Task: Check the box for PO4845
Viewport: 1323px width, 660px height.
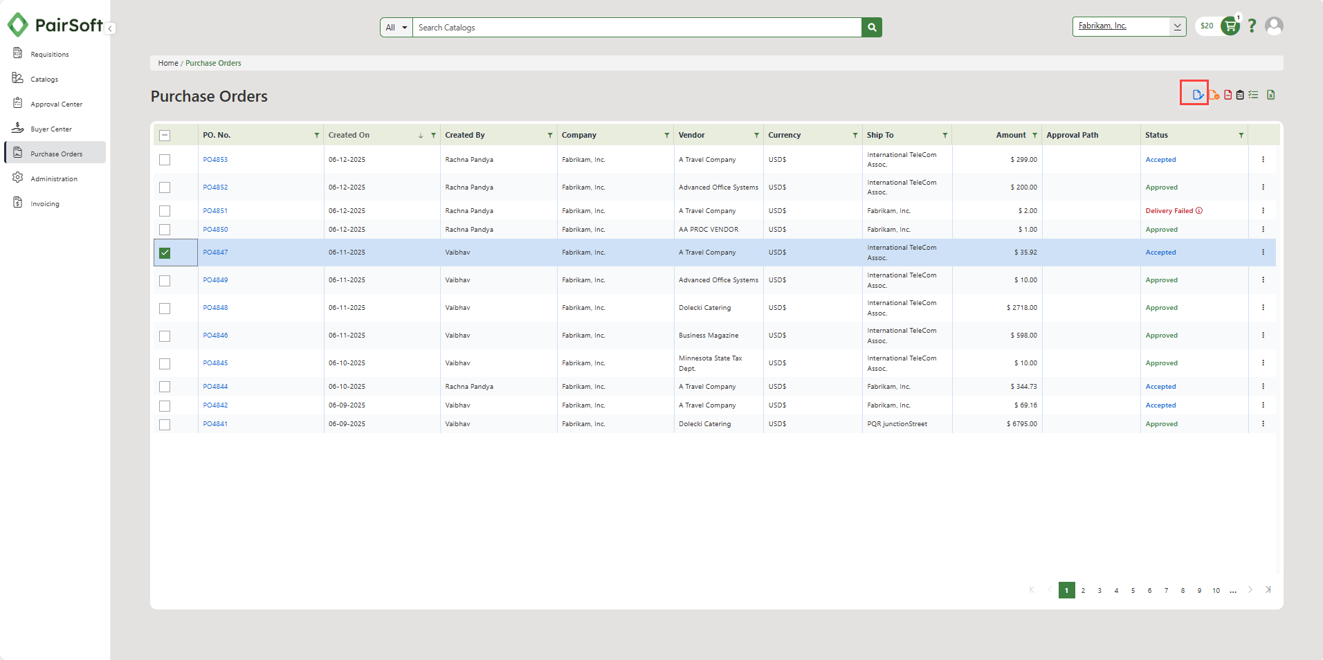Action: (165, 364)
